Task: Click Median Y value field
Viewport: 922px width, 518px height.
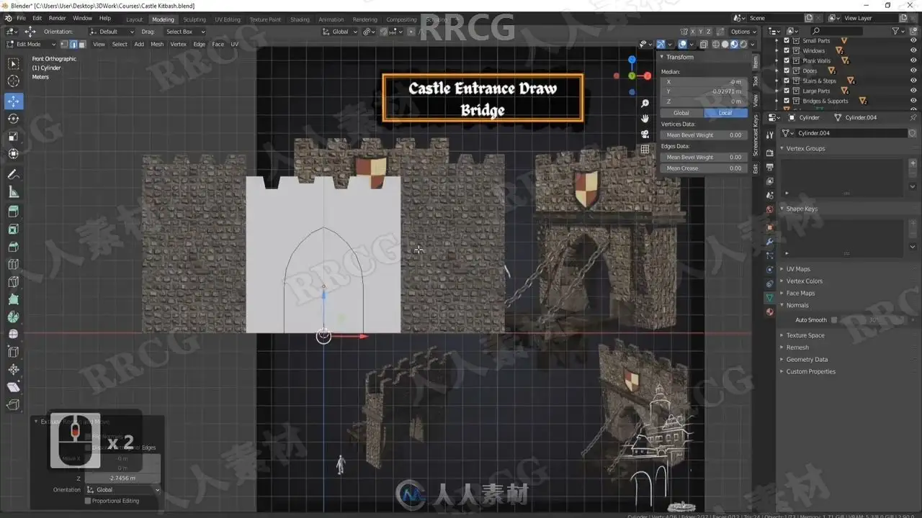Action: coord(704,91)
